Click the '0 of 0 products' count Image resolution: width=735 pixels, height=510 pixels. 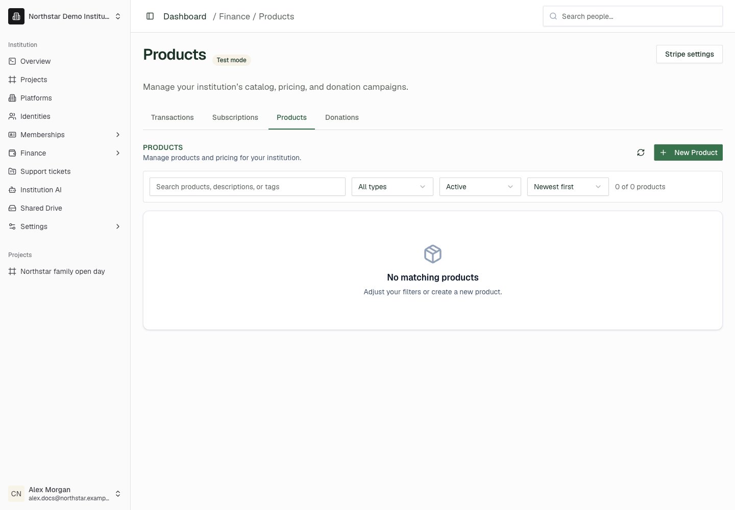coord(640,187)
